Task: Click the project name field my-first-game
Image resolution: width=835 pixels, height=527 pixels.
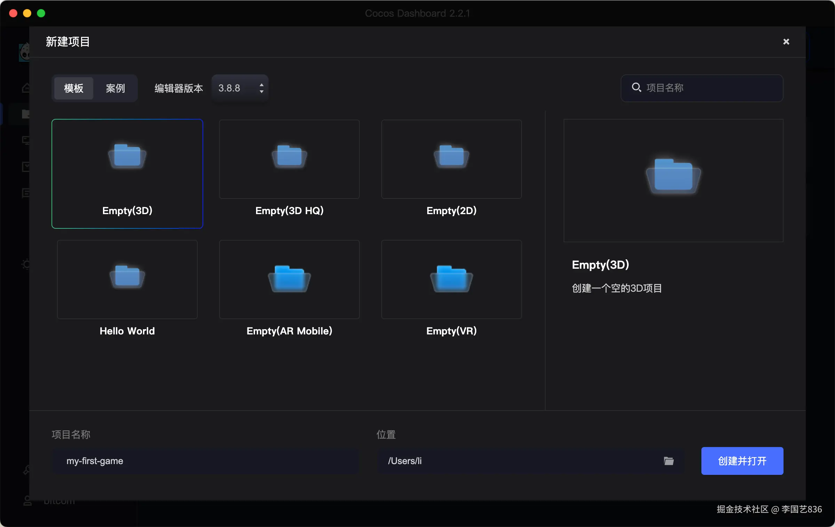Action: pos(205,461)
